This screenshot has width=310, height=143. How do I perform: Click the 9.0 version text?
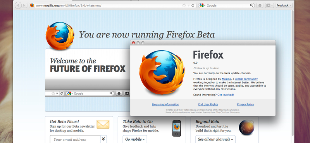pos(195,63)
